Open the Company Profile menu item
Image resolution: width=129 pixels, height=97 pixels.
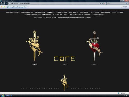click(x=13, y=12)
